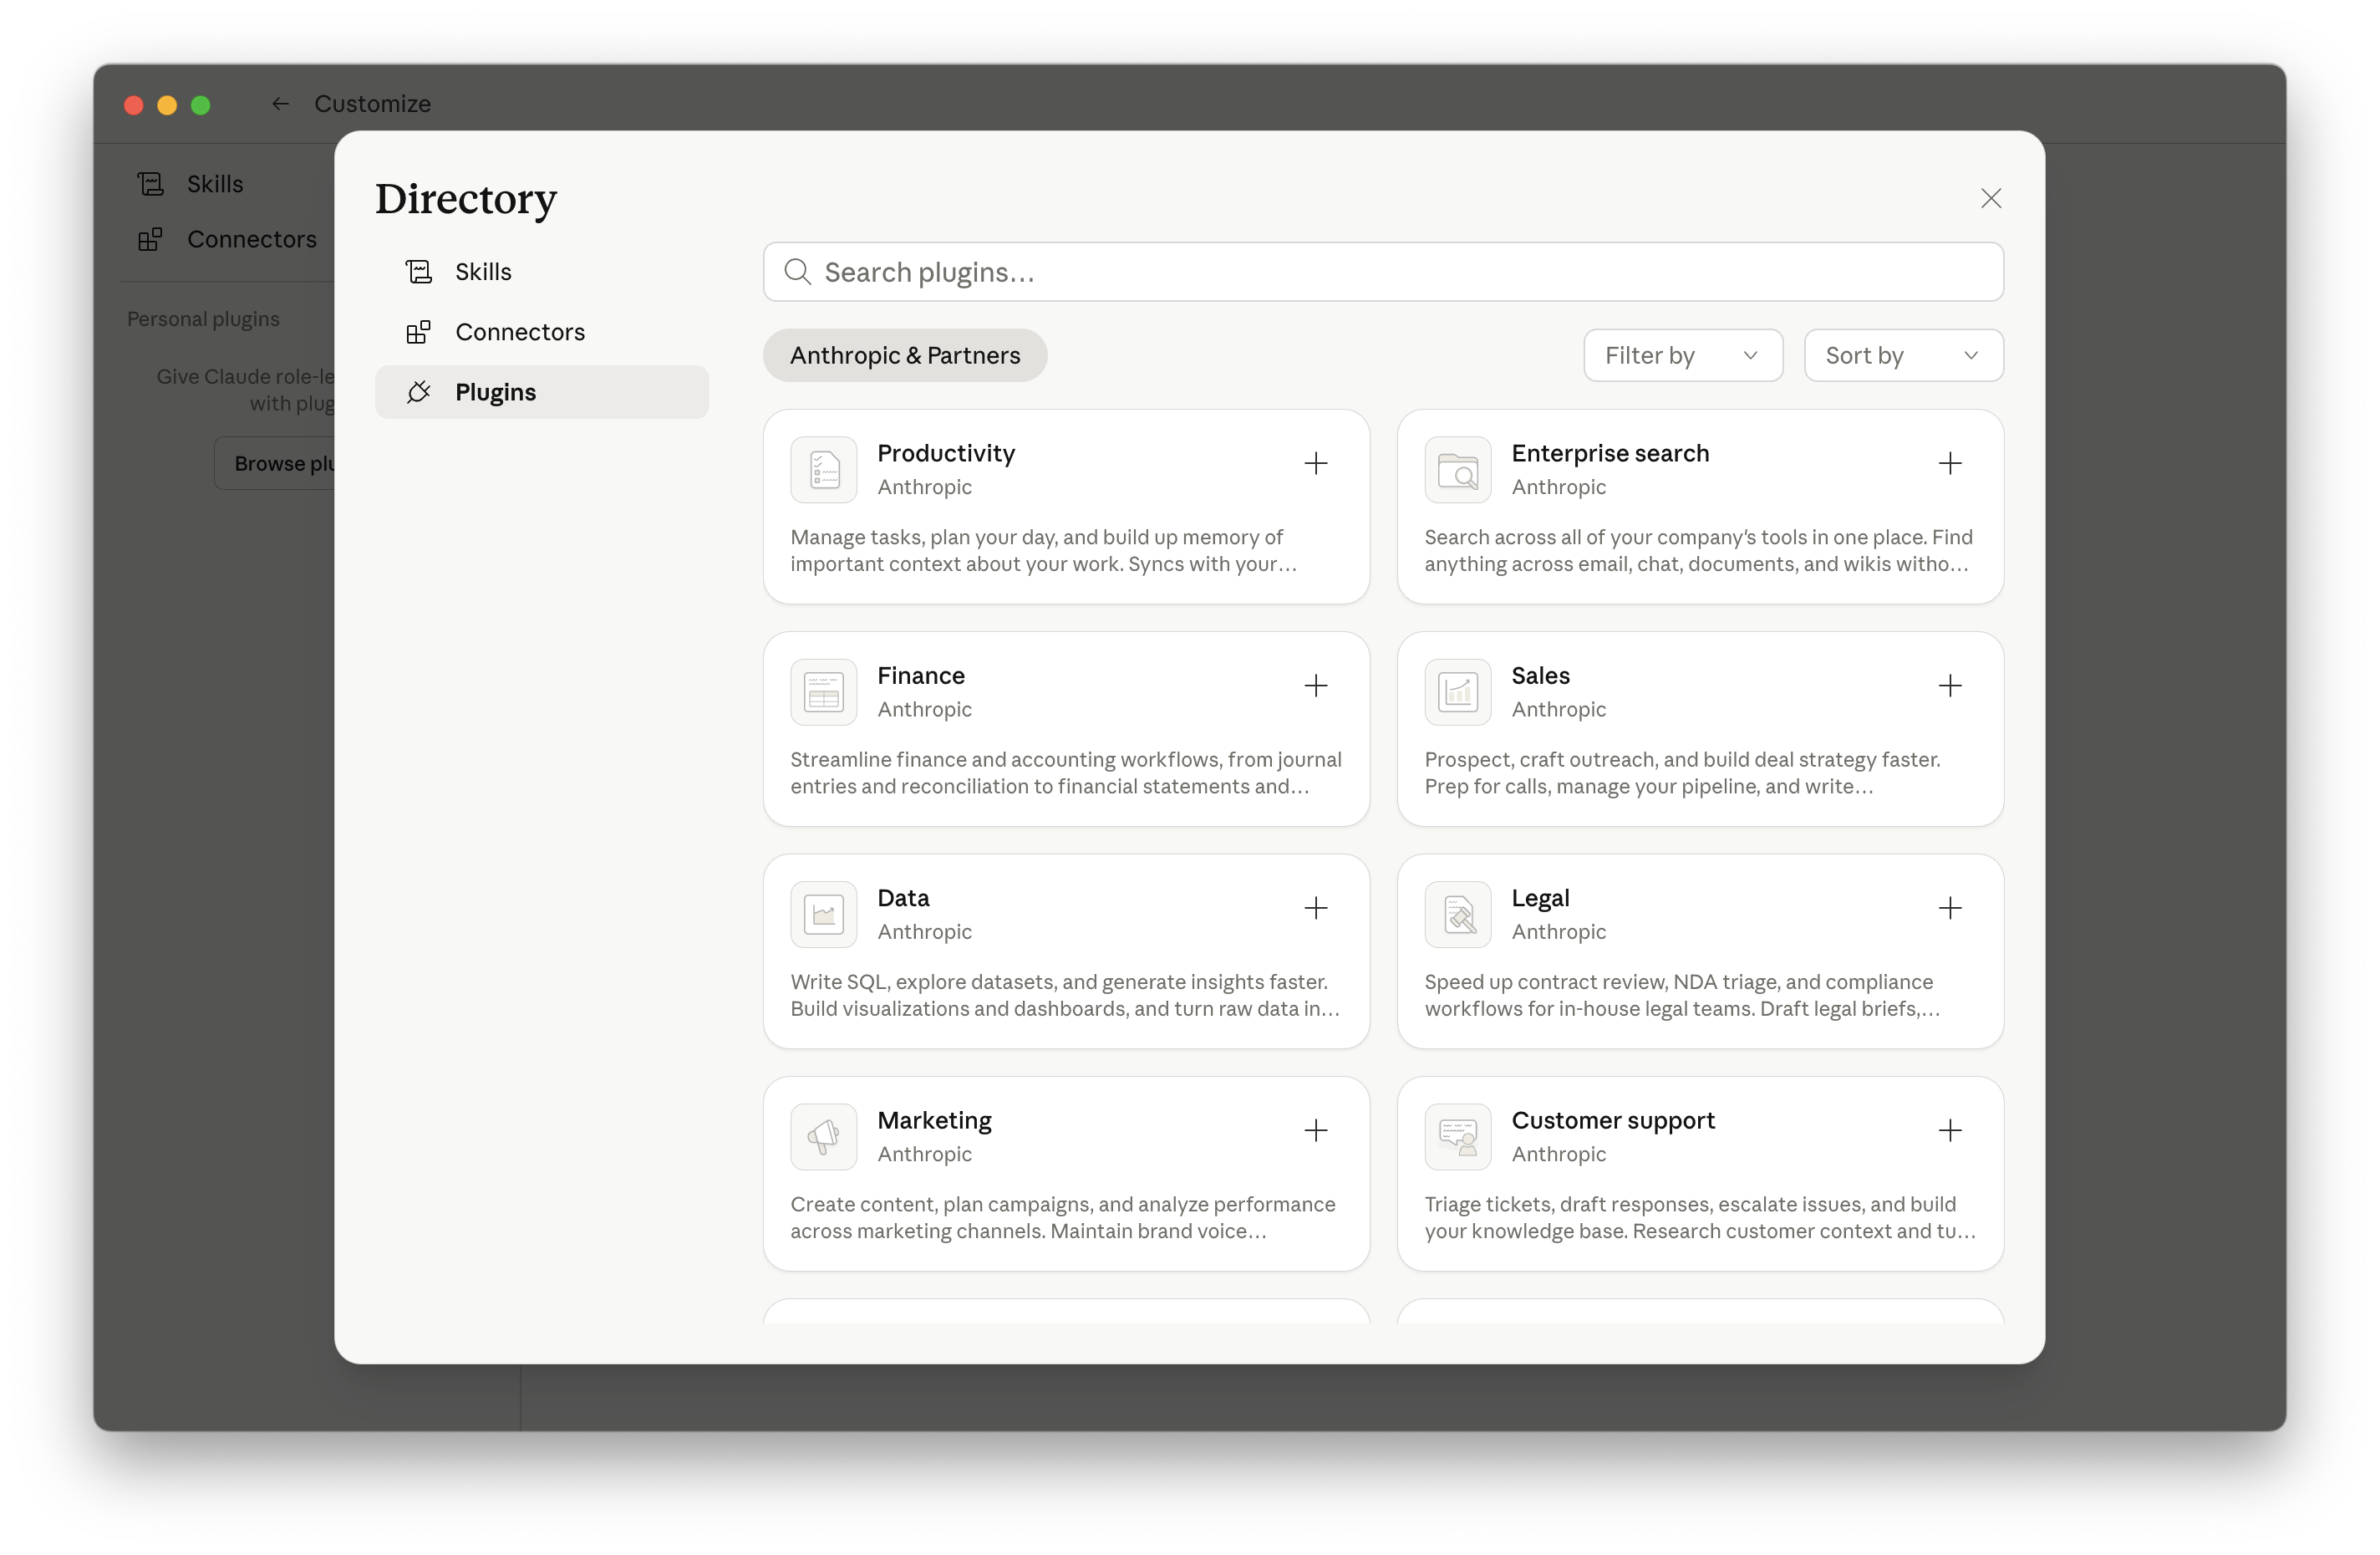Click the Marketing megaphone thumbnail

823,1137
